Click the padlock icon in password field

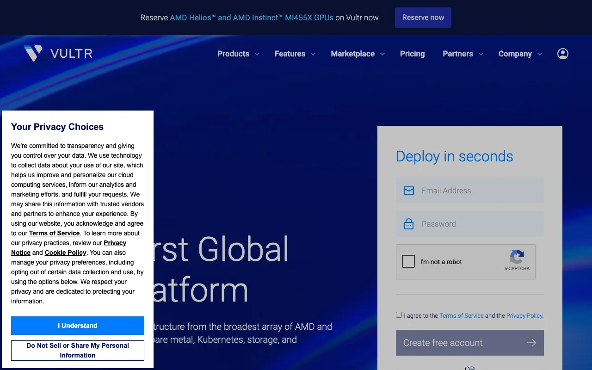coord(409,224)
